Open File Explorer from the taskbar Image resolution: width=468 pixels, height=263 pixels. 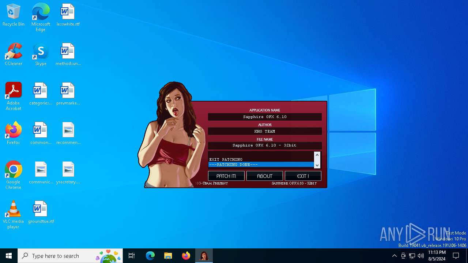pos(168,256)
